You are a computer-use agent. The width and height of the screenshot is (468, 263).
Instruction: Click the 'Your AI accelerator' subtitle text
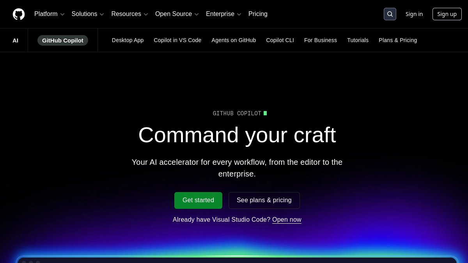click(x=237, y=168)
